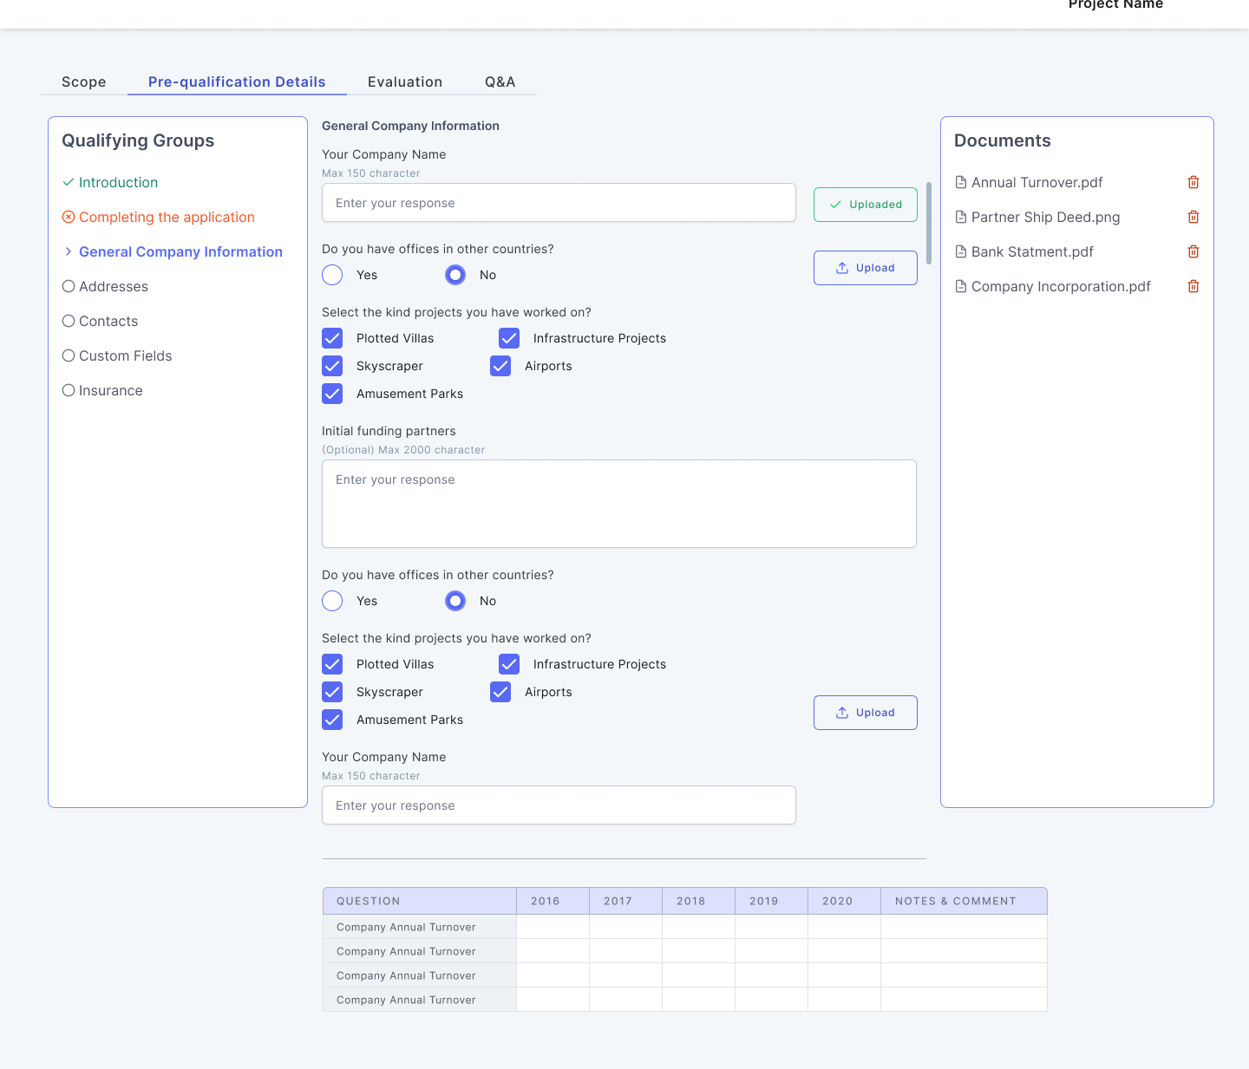The height and width of the screenshot is (1069, 1249).
Task: Click the trash icon beside Partner Ship Deed.png
Action: point(1193,217)
